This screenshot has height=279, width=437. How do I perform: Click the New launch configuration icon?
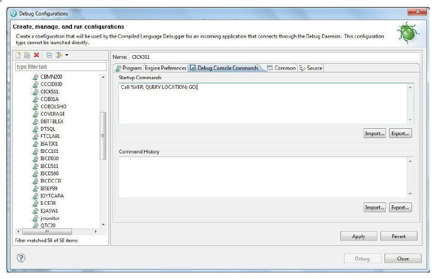[x=19, y=55]
